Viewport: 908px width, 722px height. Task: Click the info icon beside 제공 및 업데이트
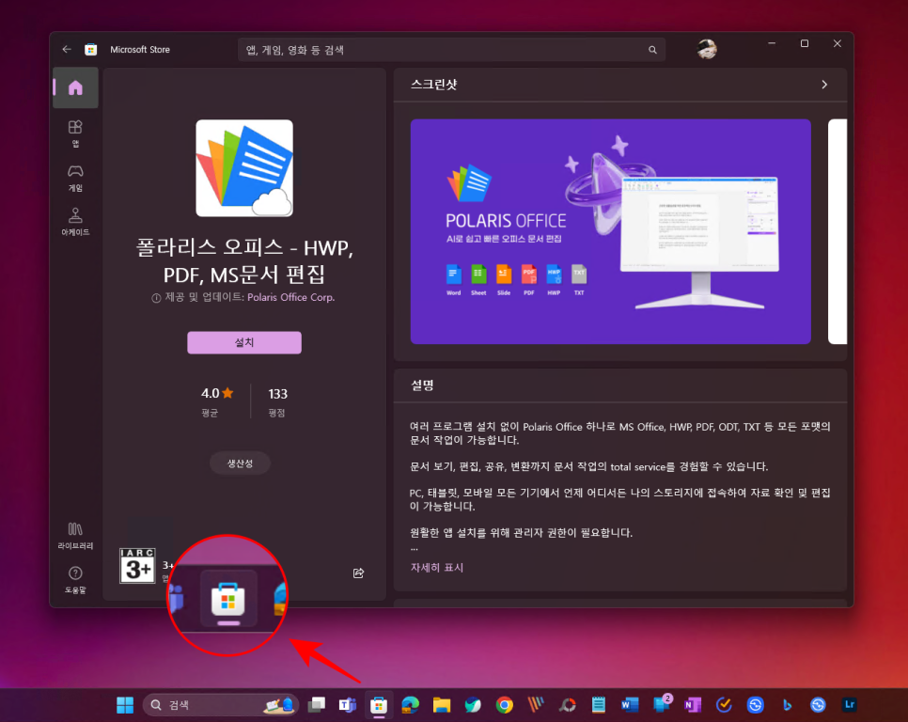156,298
